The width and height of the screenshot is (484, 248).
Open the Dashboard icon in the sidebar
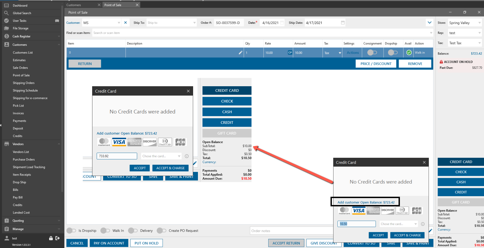coord(6,5)
